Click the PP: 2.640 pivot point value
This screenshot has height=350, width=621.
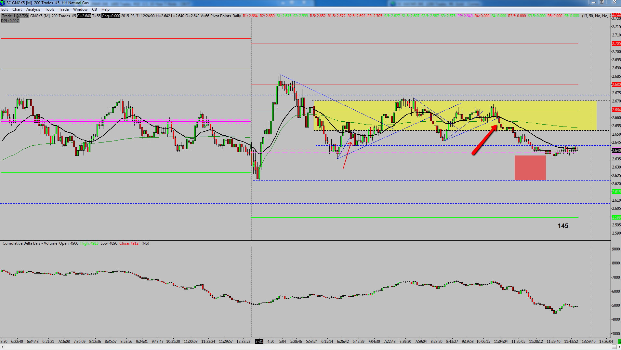click(x=465, y=16)
